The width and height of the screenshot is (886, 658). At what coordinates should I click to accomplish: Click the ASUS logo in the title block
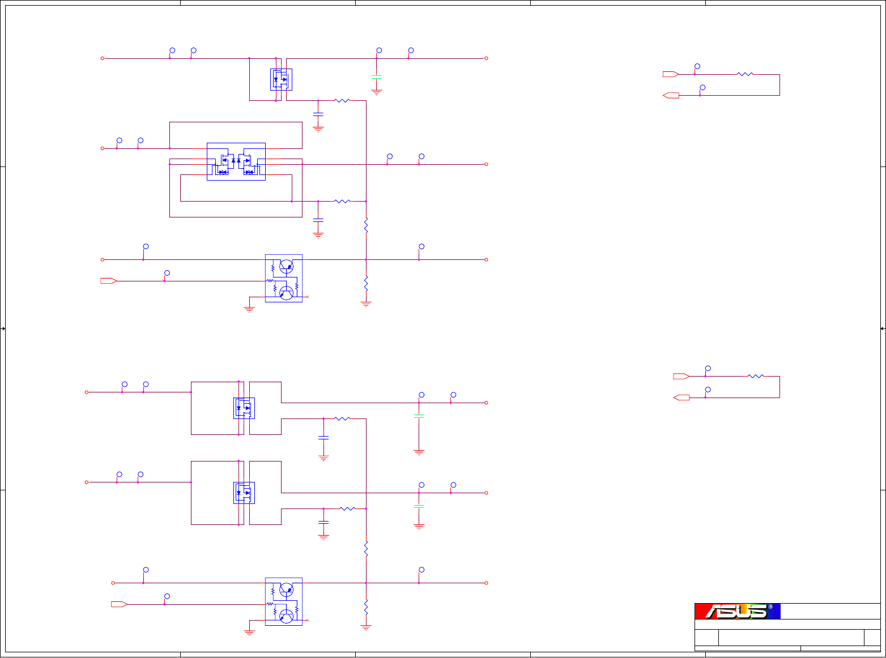[x=738, y=611]
